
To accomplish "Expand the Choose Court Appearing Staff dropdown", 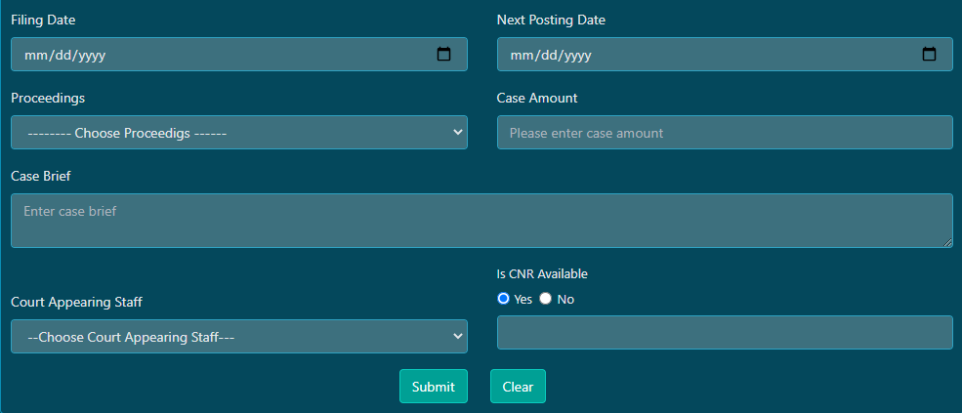I will 239,336.
